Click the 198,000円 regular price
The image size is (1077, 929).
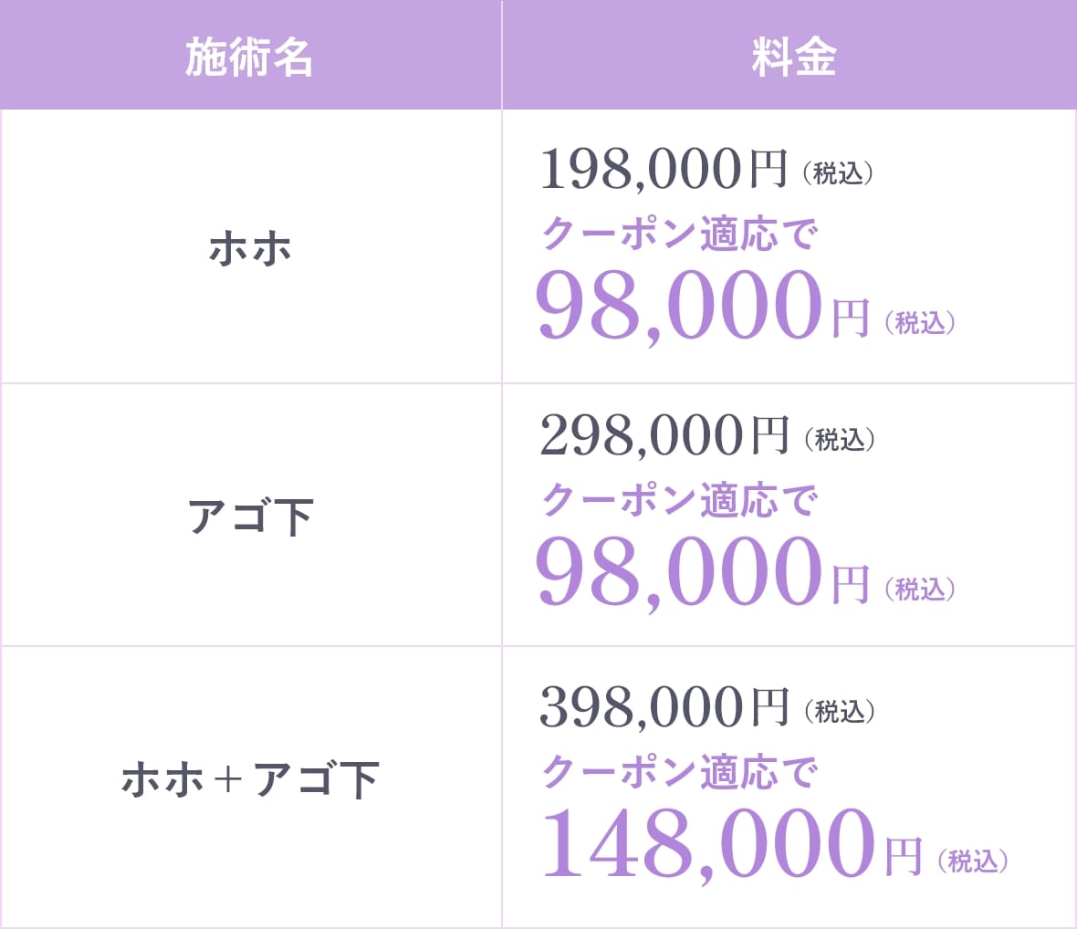coord(663,170)
